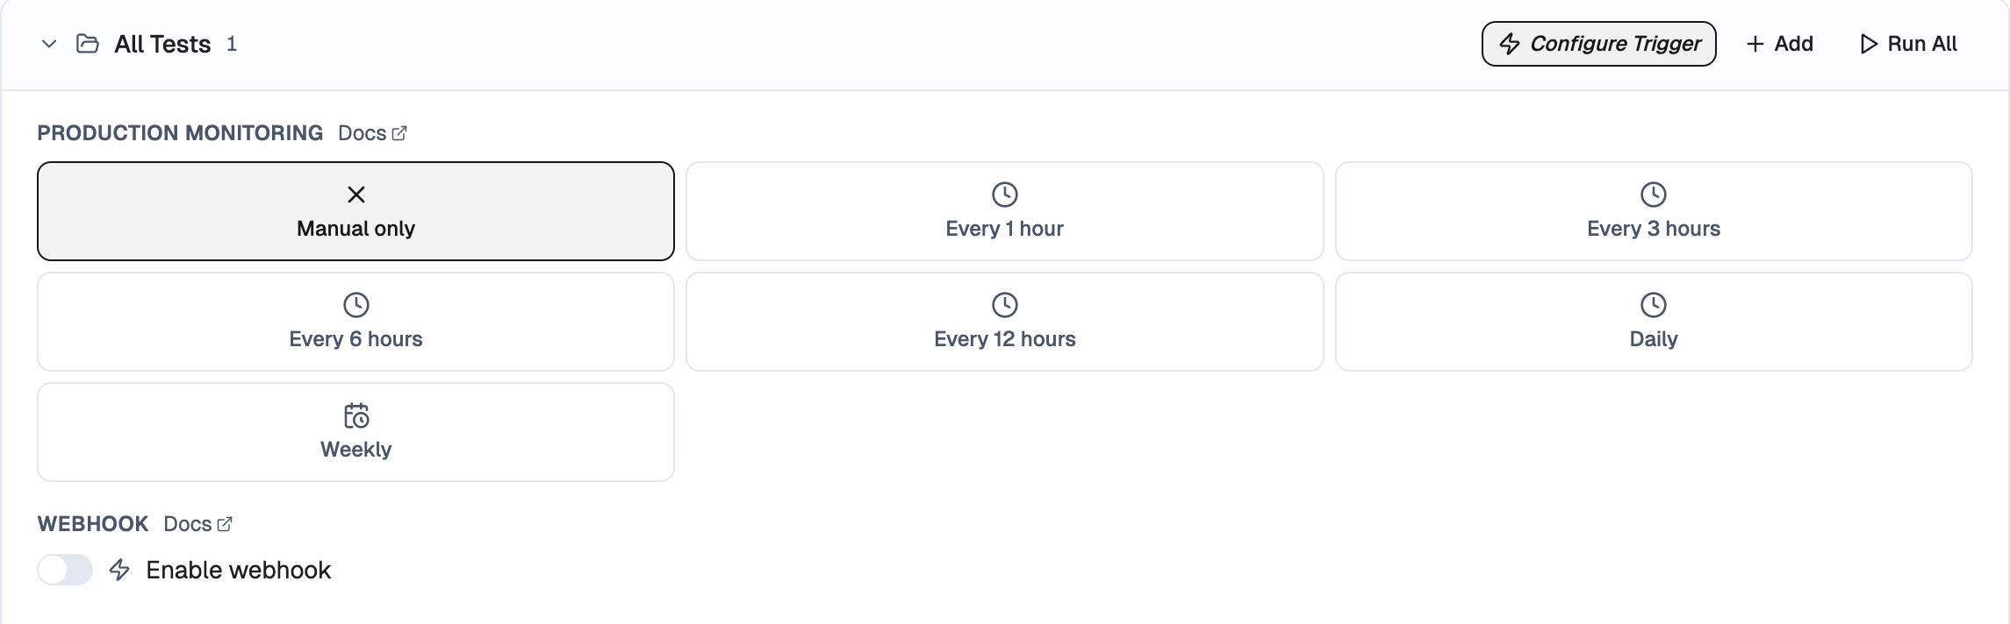The width and height of the screenshot is (2010, 624).
Task: Choose the Every 12 hours schedule
Action: [1004, 321]
